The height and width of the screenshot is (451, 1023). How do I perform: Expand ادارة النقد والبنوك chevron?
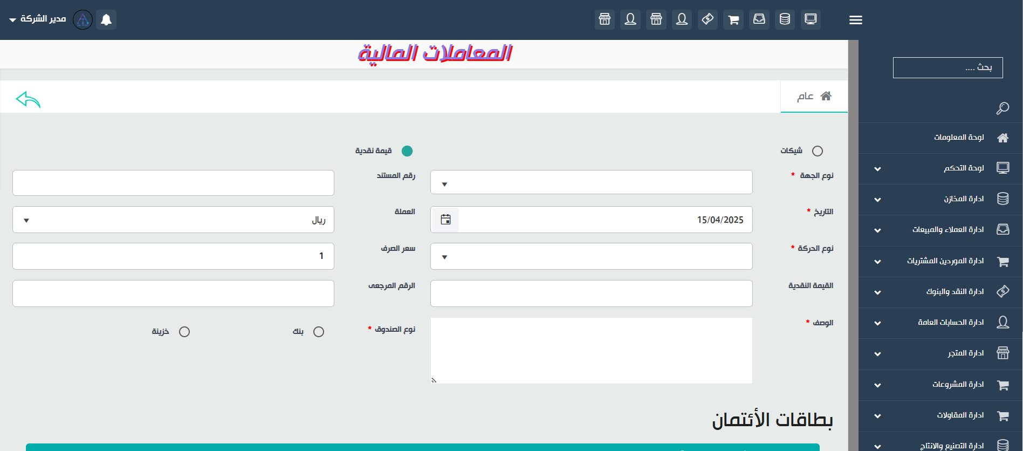coord(877,292)
